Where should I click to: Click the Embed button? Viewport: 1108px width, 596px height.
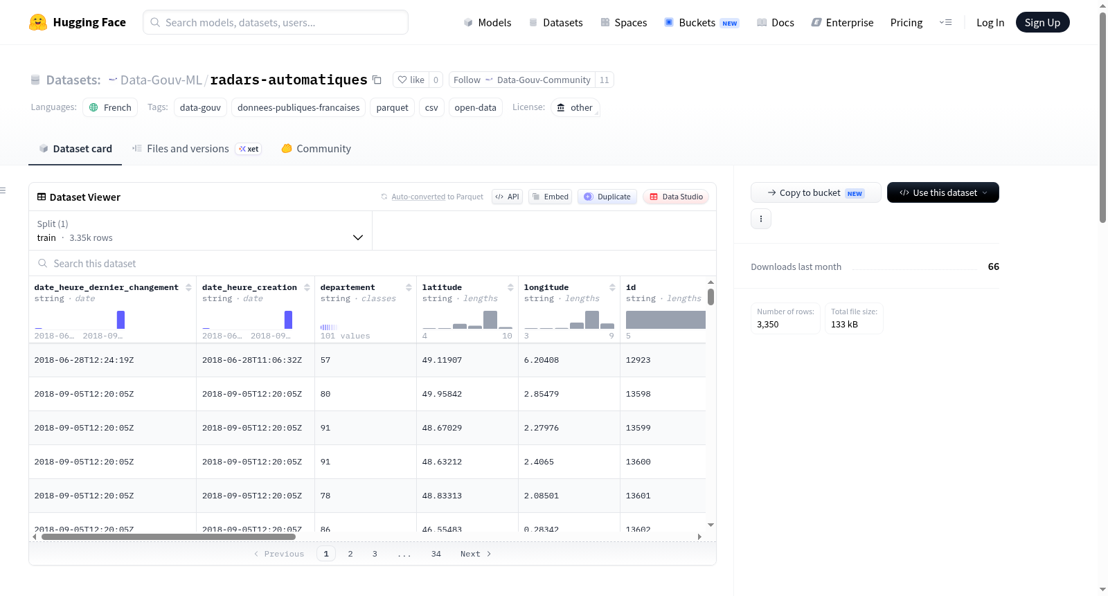[x=551, y=197]
